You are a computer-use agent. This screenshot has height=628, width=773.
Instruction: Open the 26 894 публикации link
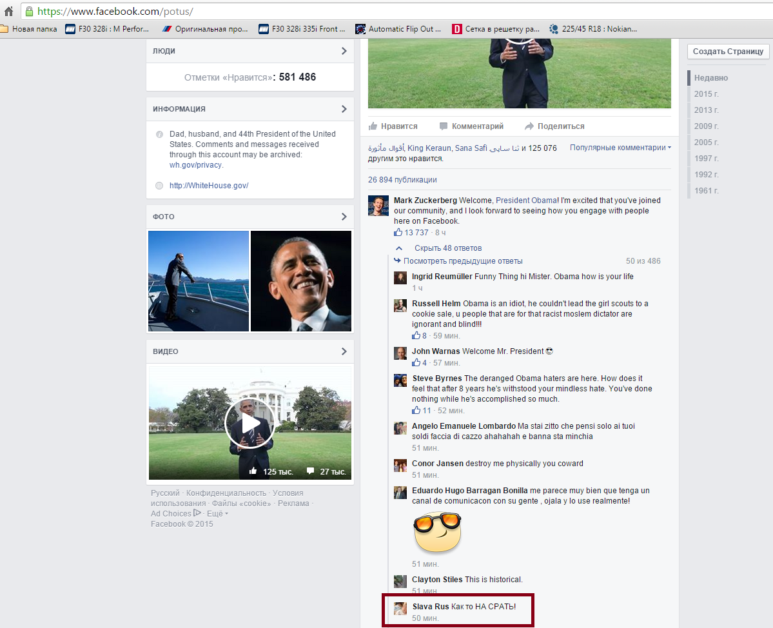[x=402, y=180]
